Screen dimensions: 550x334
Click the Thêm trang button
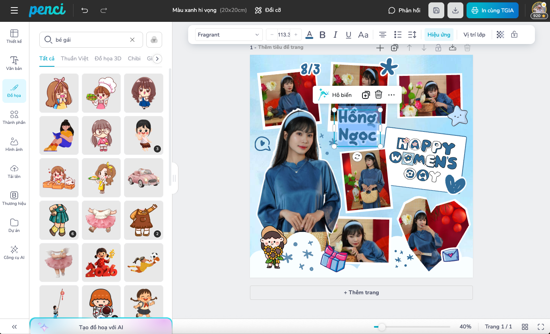361,292
